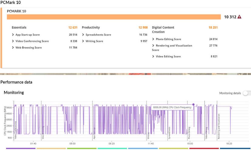Select the green legend color bar

point(82,148)
